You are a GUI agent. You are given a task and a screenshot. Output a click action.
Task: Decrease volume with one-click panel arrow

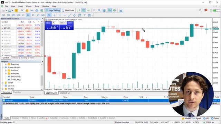pos(53,23)
